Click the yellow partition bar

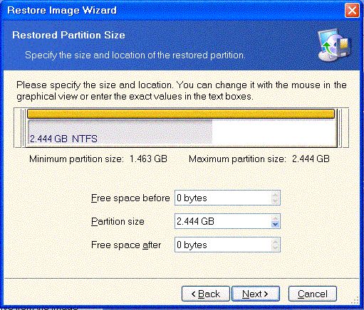[181, 114]
